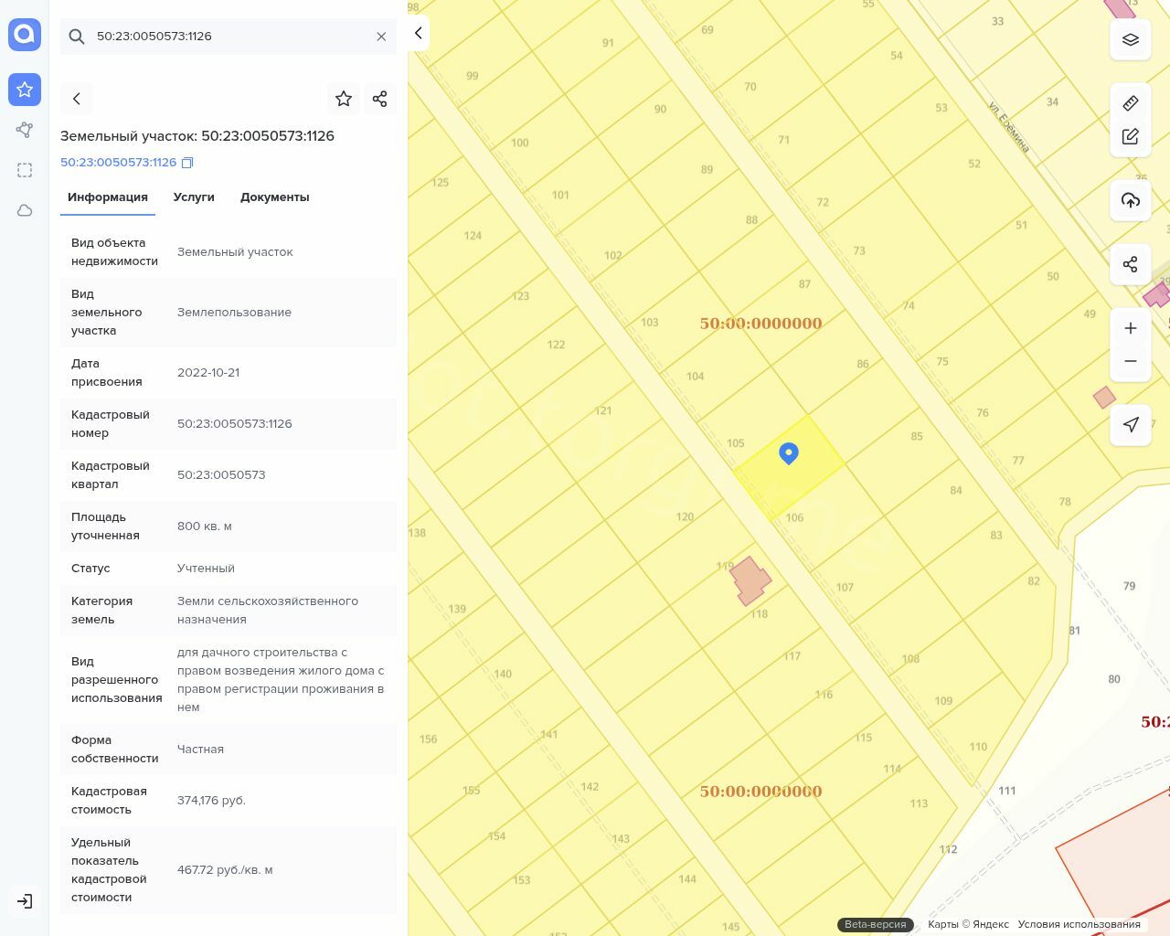Collapse the information side panel
This screenshot has height=936, width=1170.
coord(418,33)
